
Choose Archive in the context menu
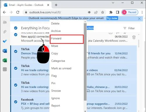(x=67, y=31)
